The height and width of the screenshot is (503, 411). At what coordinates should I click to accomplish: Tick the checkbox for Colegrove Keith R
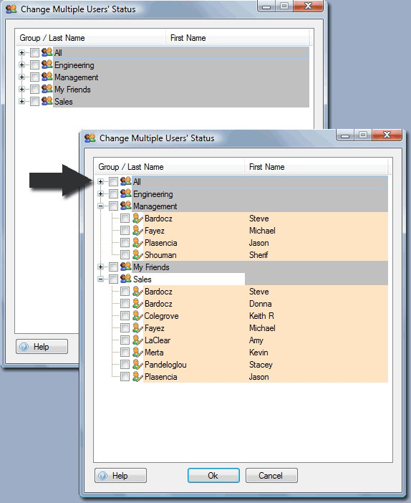125,316
